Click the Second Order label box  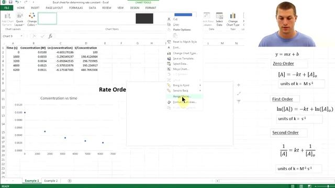pos(289,133)
